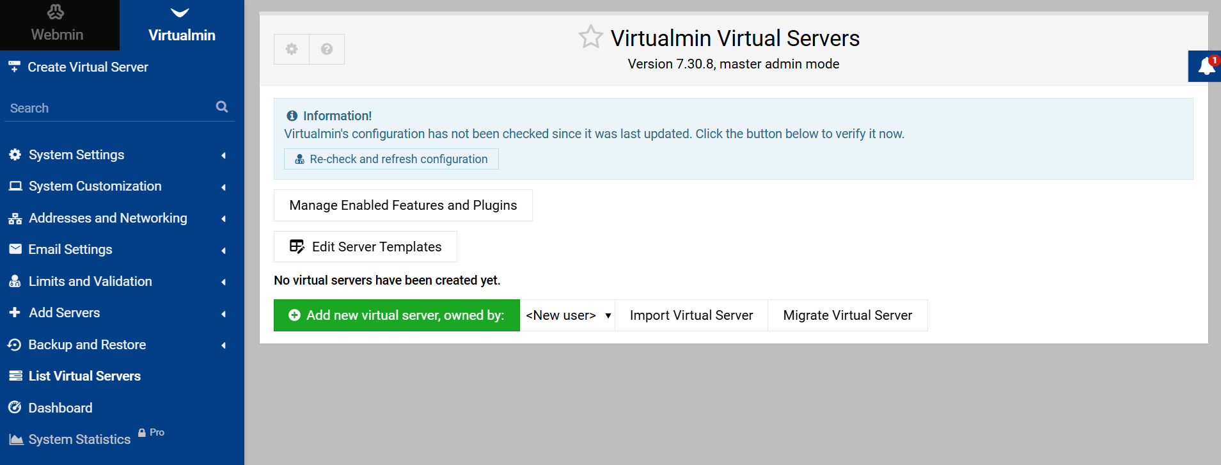Click the List Virtual Servers list icon
Image resolution: width=1221 pixels, height=465 pixels.
(15, 376)
